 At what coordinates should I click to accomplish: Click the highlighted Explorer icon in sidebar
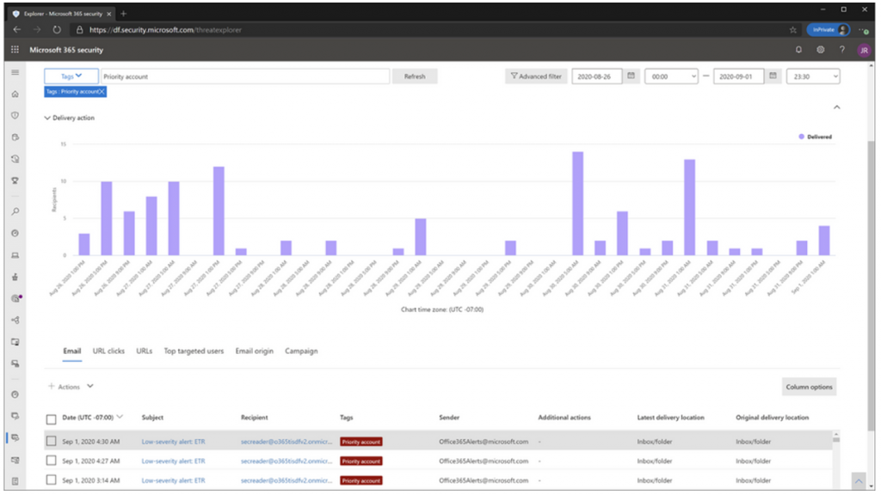coord(15,437)
